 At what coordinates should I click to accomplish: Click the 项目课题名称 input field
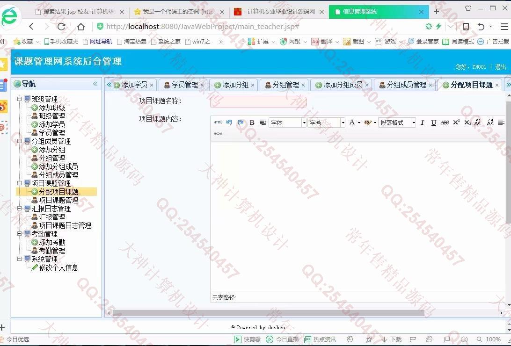(258, 102)
